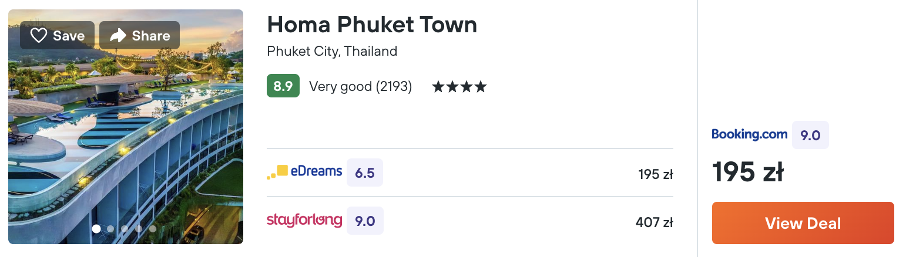
Task: Click the eDreams logo
Action: click(304, 172)
